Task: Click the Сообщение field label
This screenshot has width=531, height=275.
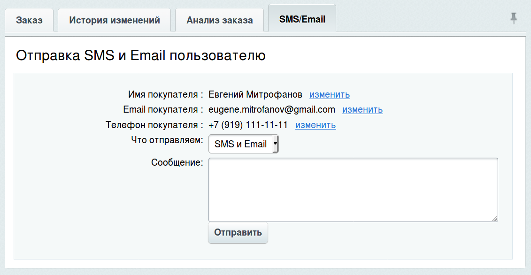Action: coord(177,162)
